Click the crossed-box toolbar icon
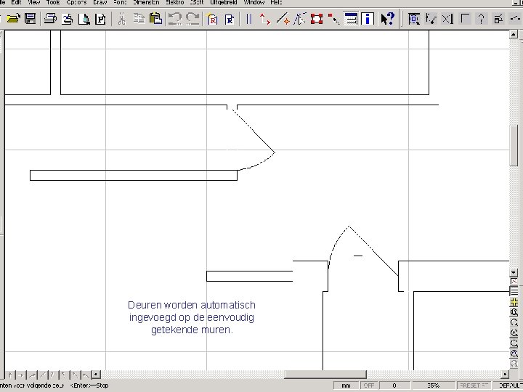 pyautogui.click(x=447, y=18)
